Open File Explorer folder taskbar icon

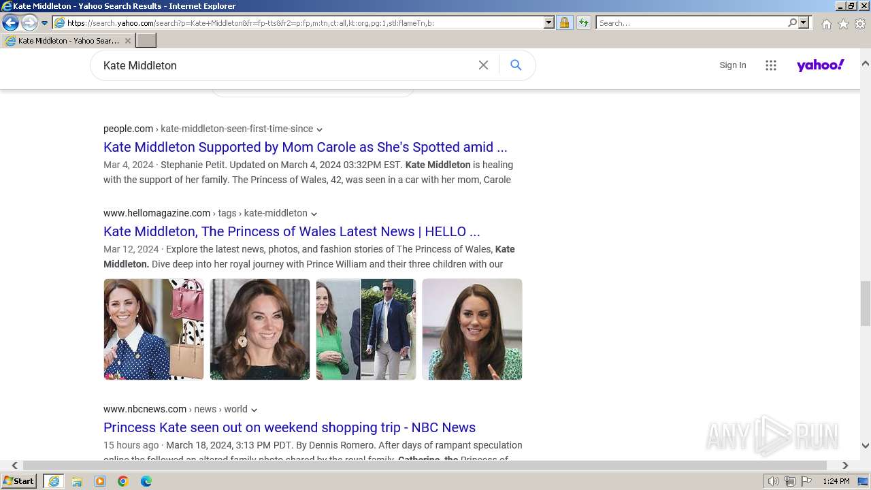(x=77, y=481)
